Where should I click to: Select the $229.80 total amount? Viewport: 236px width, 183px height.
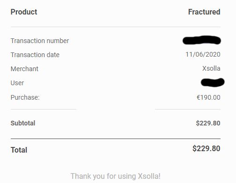[206, 148]
